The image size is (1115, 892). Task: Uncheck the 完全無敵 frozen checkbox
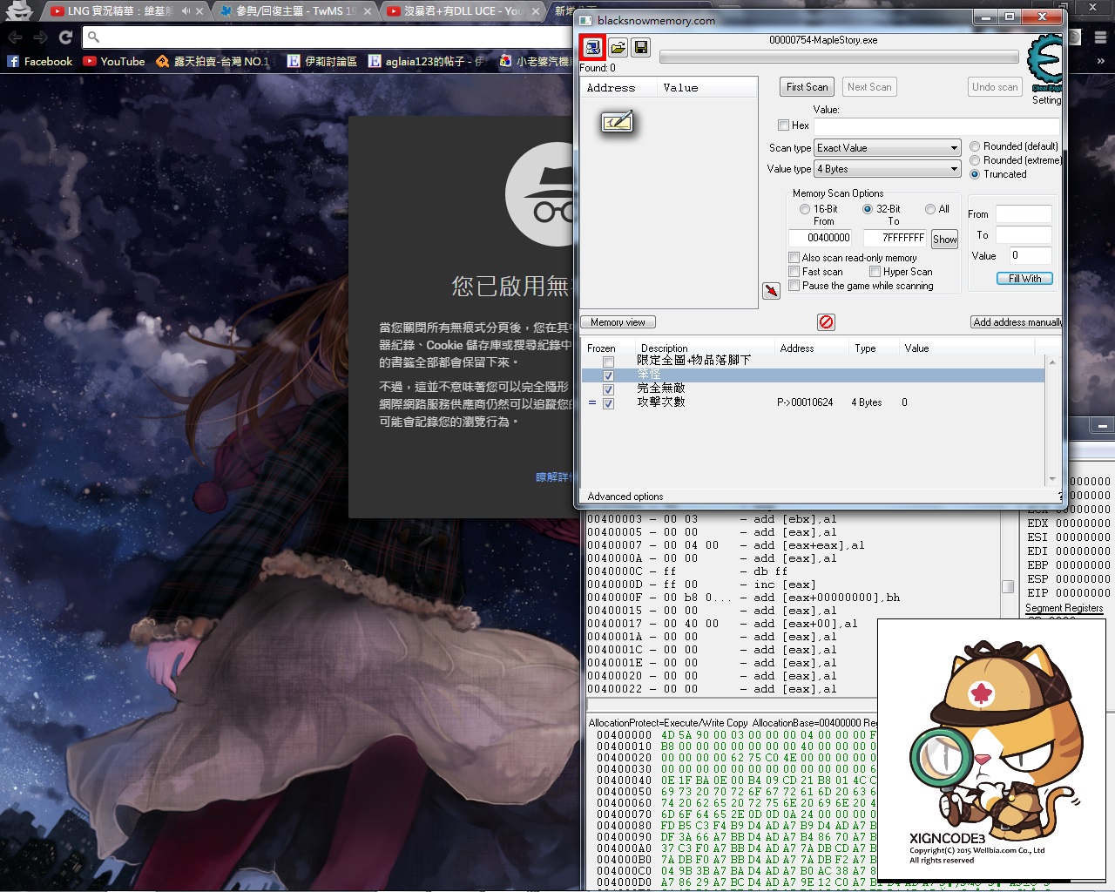click(608, 389)
